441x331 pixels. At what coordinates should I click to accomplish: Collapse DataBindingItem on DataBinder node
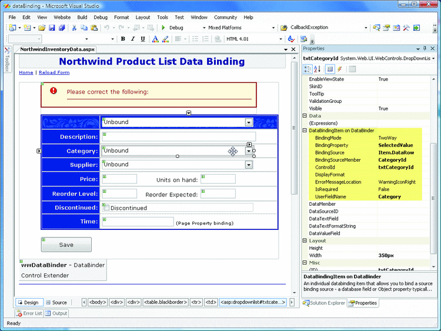click(305, 130)
